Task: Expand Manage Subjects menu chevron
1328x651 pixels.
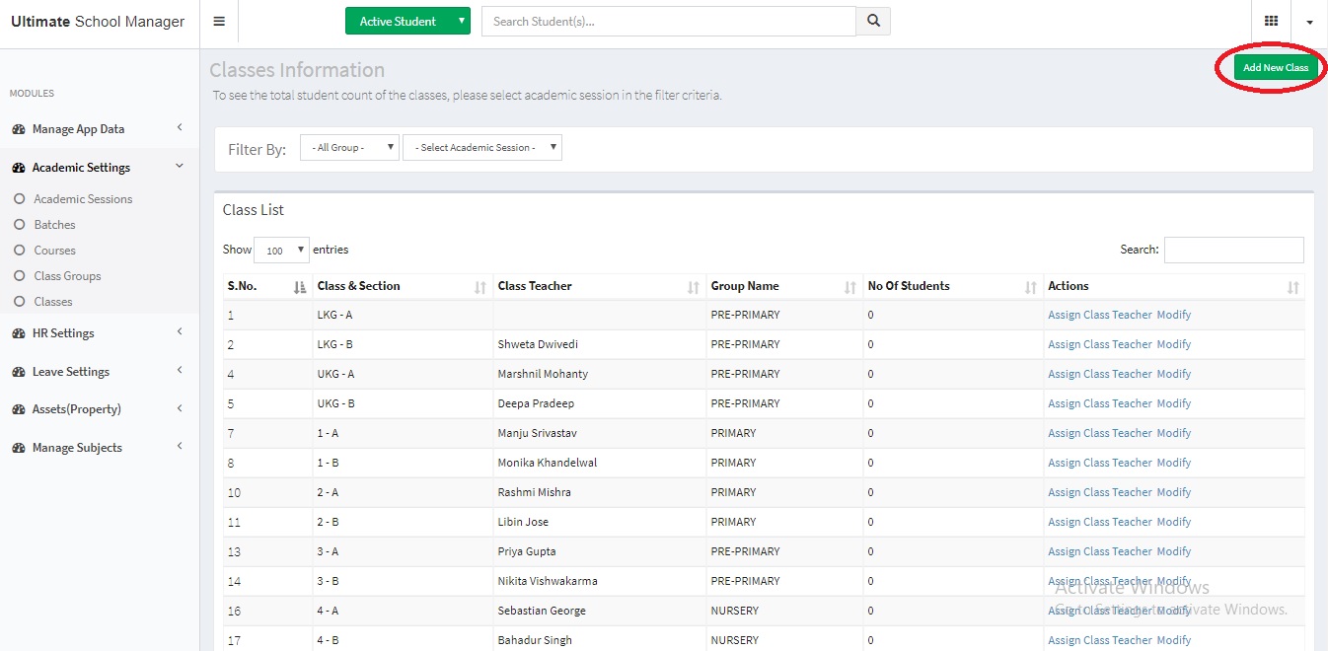Action: click(180, 446)
